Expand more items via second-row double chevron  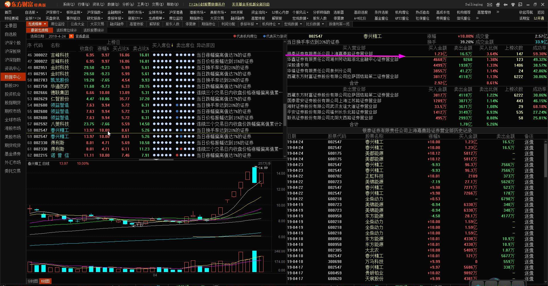[477, 18]
